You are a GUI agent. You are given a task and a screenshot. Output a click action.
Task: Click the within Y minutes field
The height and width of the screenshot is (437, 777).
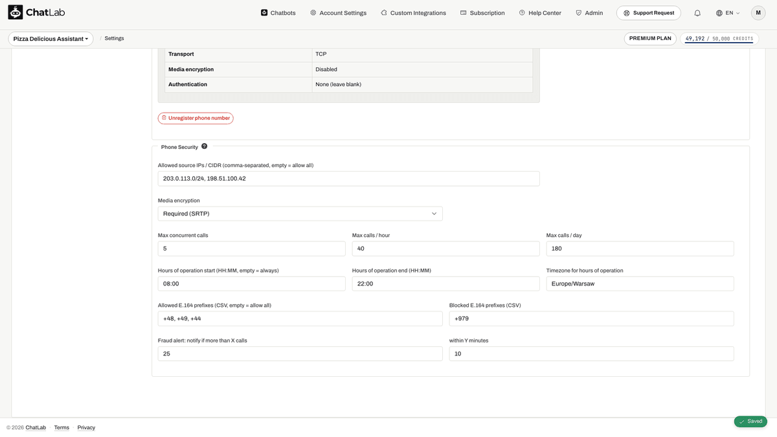click(x=592, y=353)
